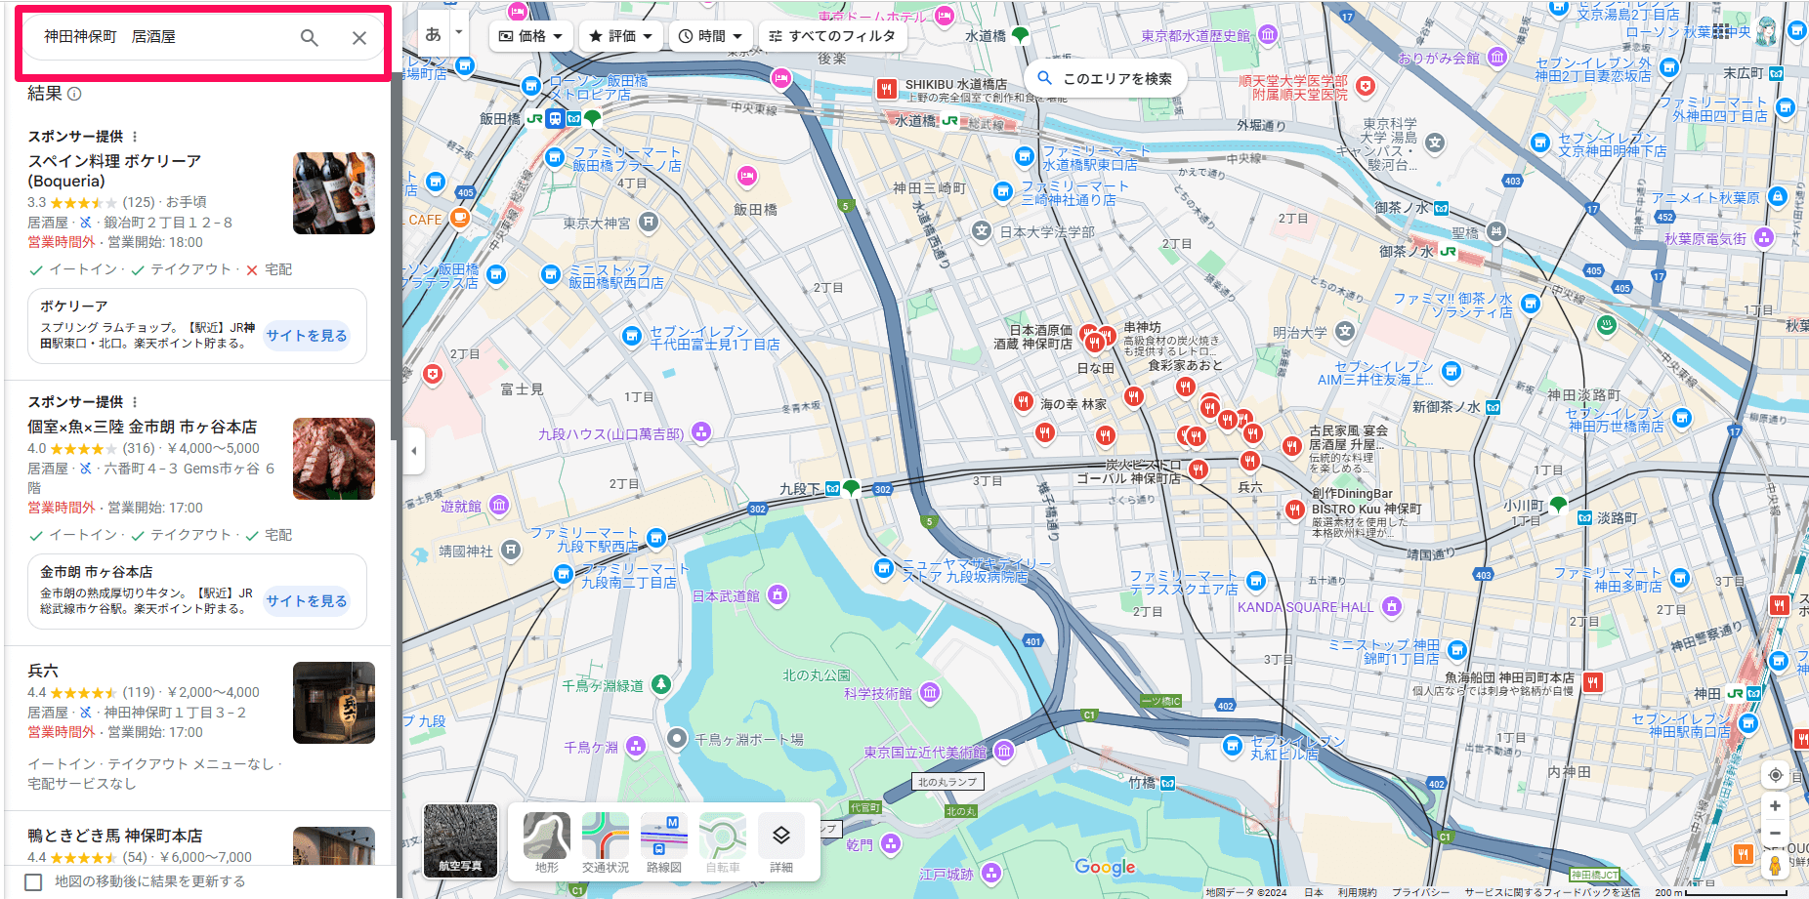The height and width of the screenshot is (899, 1809).
Task: Center map on your location
Action: (1775, 775)
